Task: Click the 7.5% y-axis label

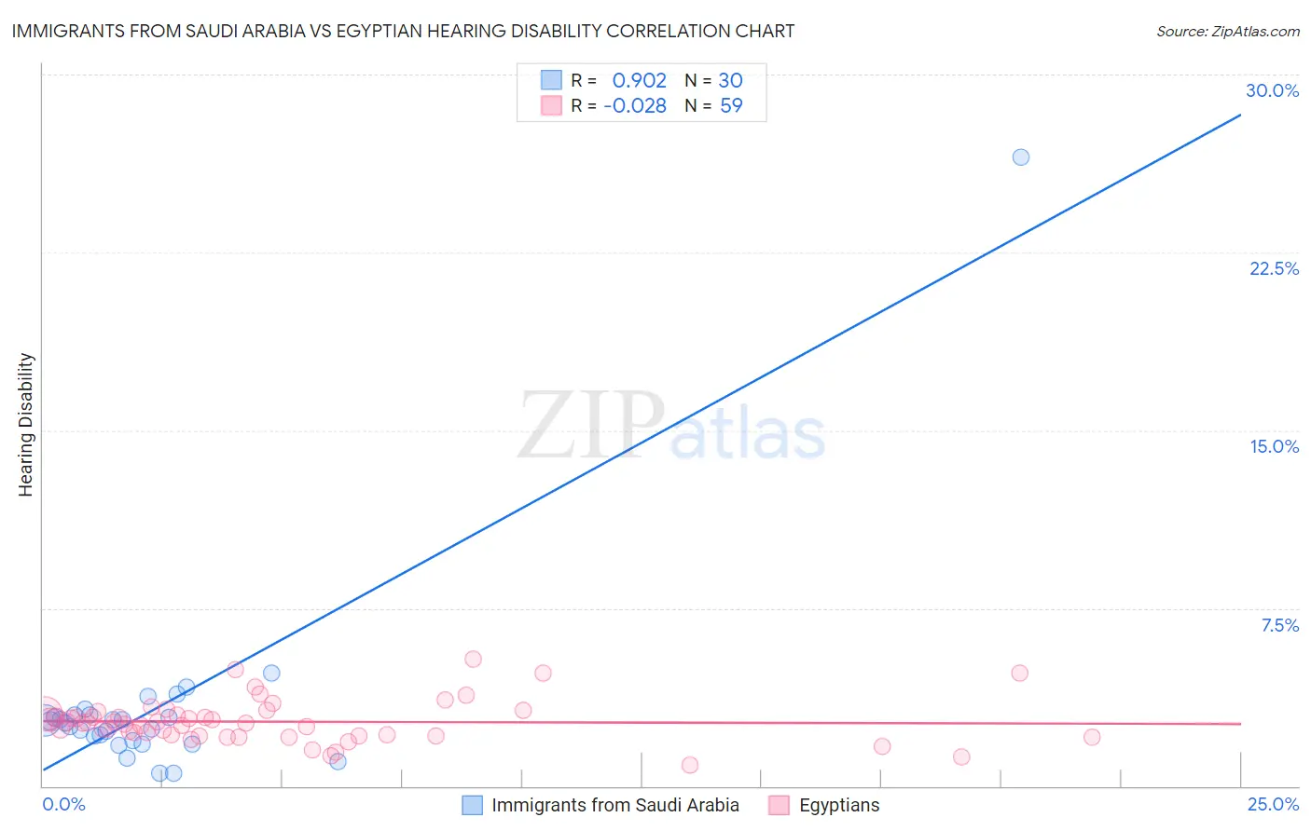Action: click(1279, 625)
